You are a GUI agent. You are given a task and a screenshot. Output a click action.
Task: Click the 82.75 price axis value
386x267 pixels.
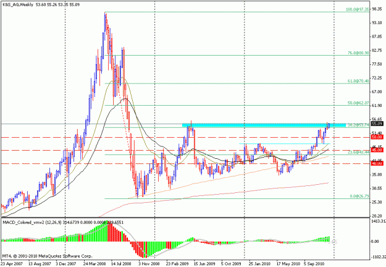377,51
